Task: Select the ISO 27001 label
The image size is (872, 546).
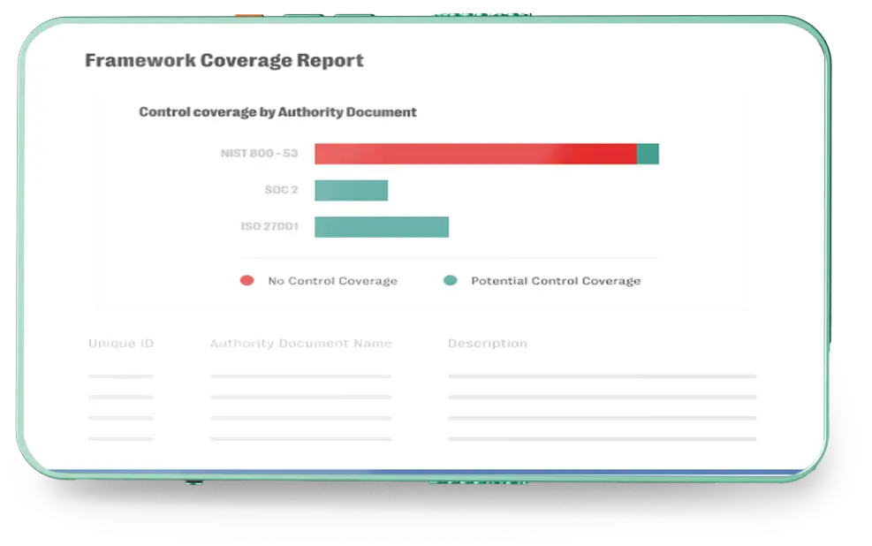Action: point(269,226)
